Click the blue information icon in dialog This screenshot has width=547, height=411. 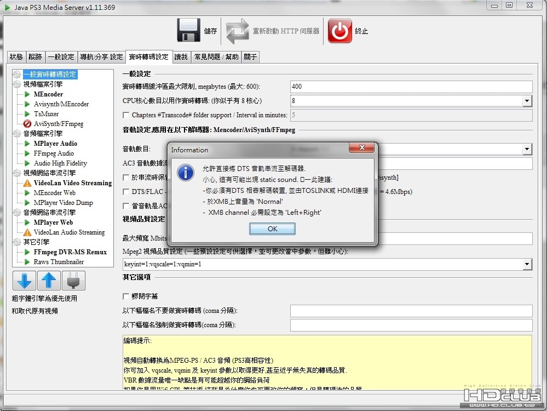point(186,173)
